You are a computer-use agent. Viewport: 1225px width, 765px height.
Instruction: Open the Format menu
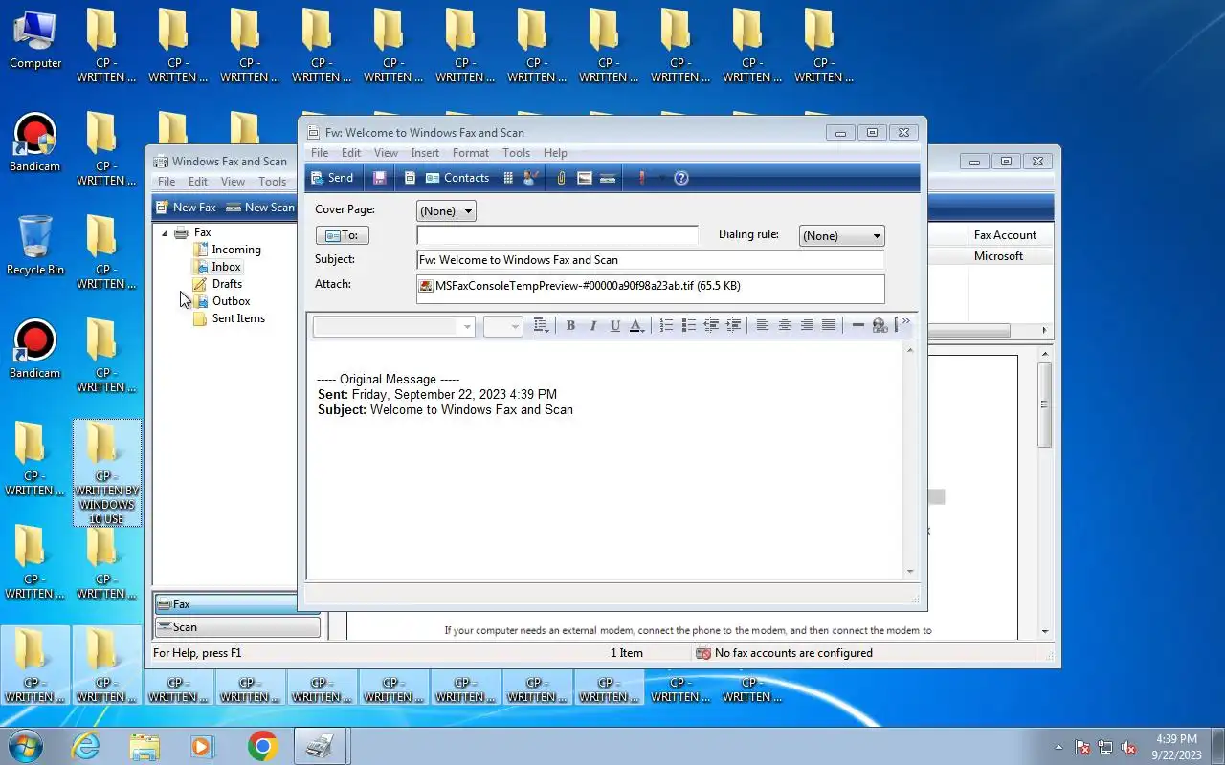tap(471, 153)
